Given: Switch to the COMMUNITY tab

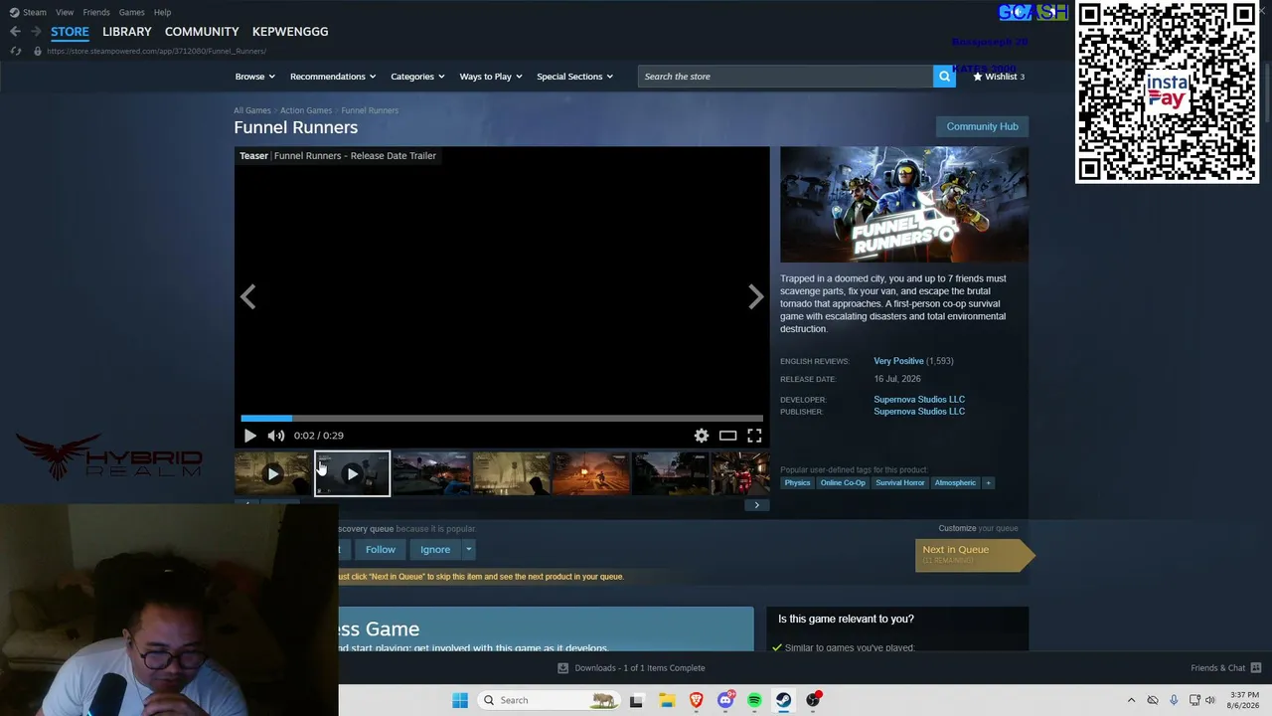Looking at the screenshot, I should (202, 32).
